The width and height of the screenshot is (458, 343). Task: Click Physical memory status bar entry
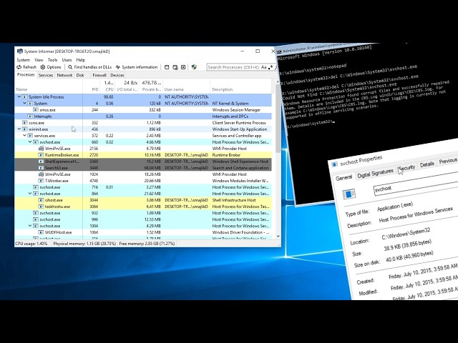point(84,243)
